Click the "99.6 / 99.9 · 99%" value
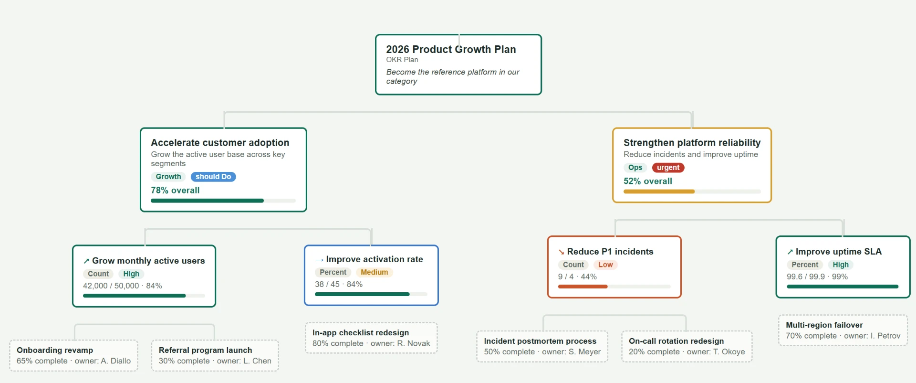The height and width of the screenshot is (383, 916). click(817, 277)
